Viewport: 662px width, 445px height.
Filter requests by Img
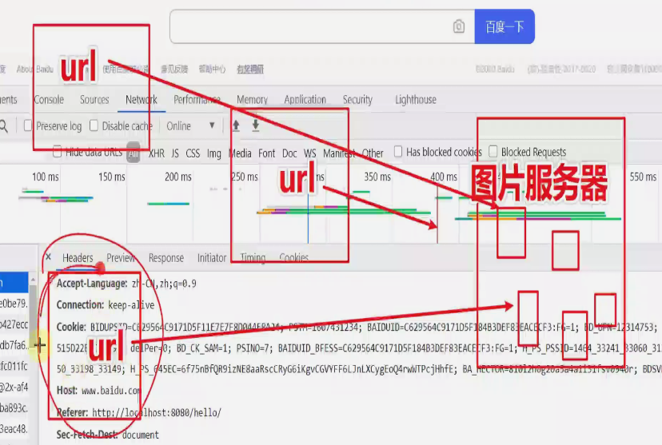(x=214, y=153)
